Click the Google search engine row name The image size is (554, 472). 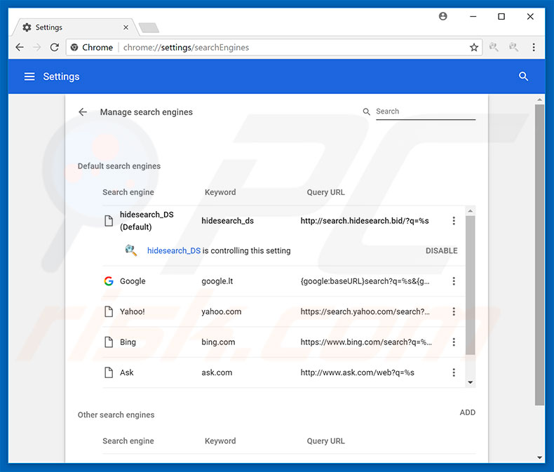pos(133,281)
